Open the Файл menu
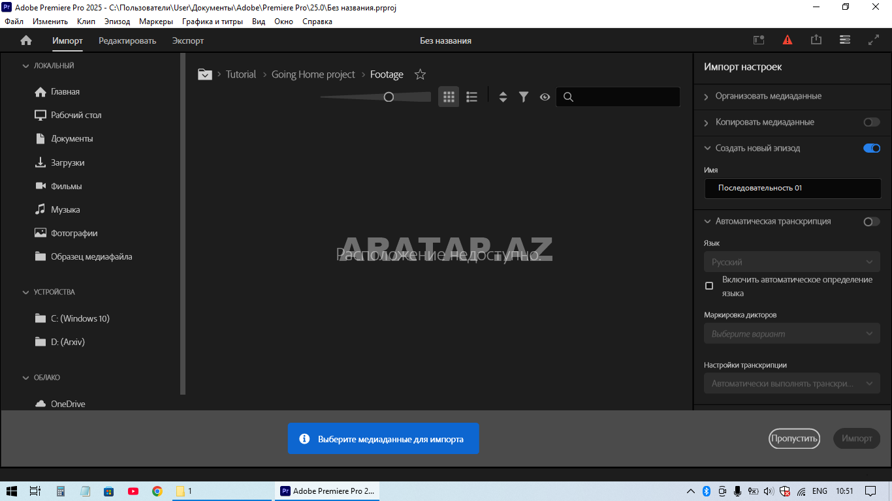This screenshot has height=501, width=892. pyautogui.click(x=14, y=22)
